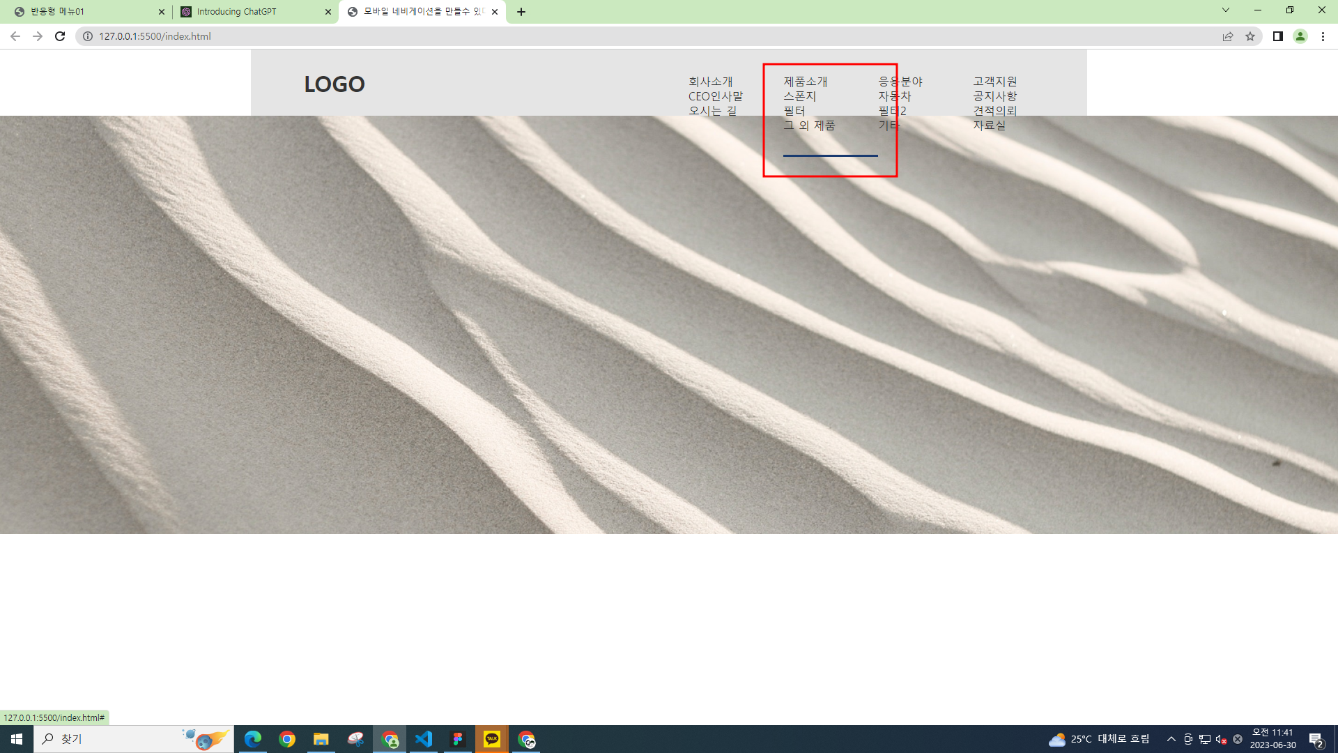The width and height of the screenshot is (1338, 753).
Task: Open KakaoTalk from the taskbar
Action: 492,739
